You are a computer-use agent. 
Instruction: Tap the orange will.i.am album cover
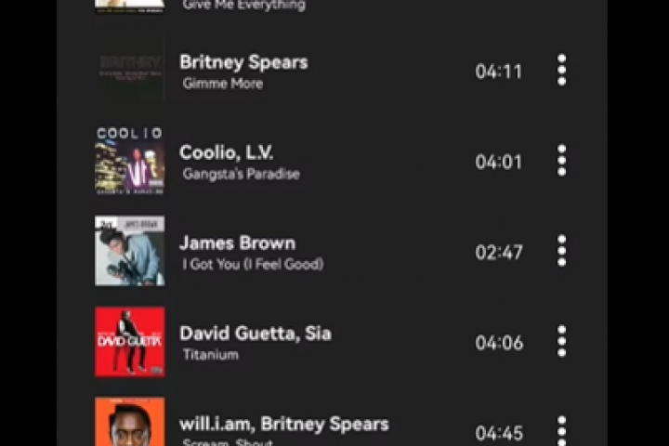coord(130,422)
